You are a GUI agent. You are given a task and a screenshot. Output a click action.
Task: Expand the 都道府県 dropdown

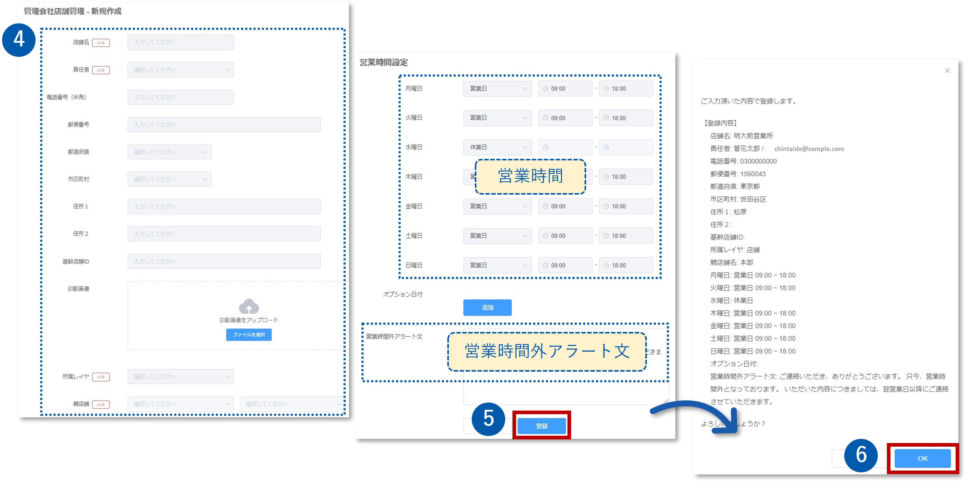(x=169, y=152)
